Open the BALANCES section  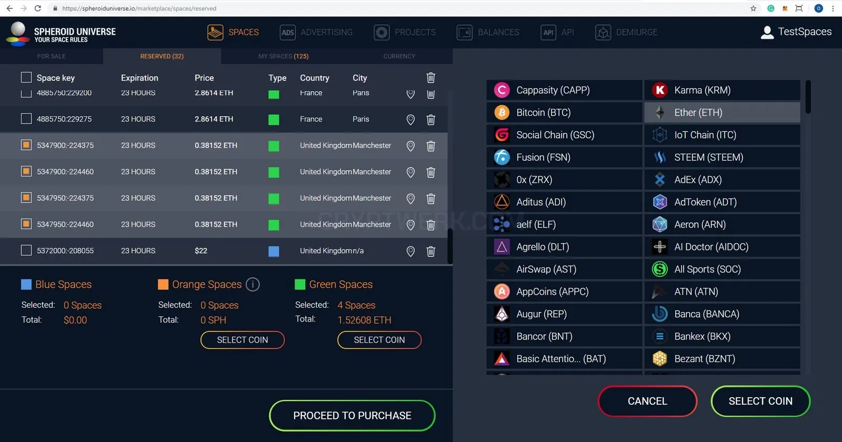tap(488, 33)
